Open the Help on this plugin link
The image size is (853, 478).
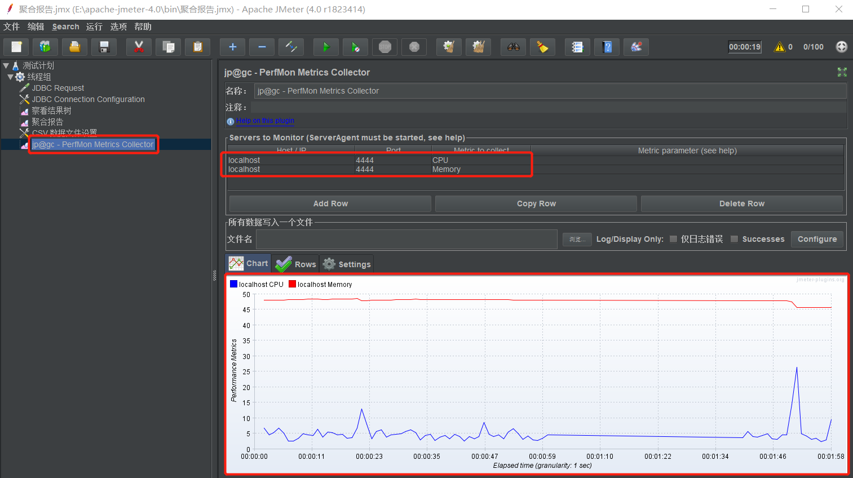point(265,121)
